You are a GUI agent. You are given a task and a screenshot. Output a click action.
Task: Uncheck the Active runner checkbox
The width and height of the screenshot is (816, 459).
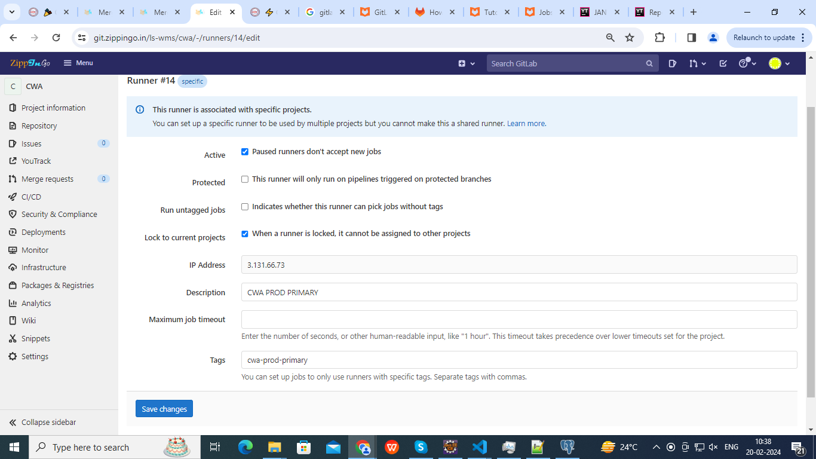(245, 152)
